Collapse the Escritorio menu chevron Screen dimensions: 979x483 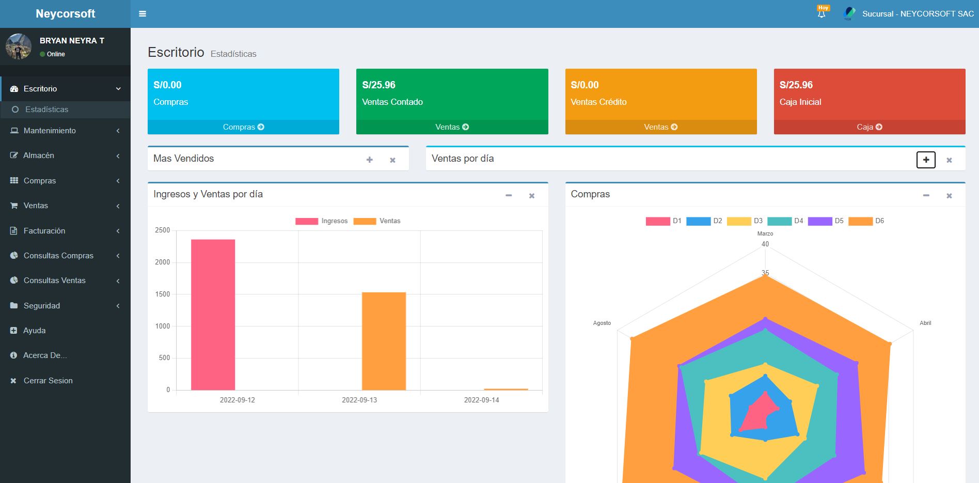118,89
